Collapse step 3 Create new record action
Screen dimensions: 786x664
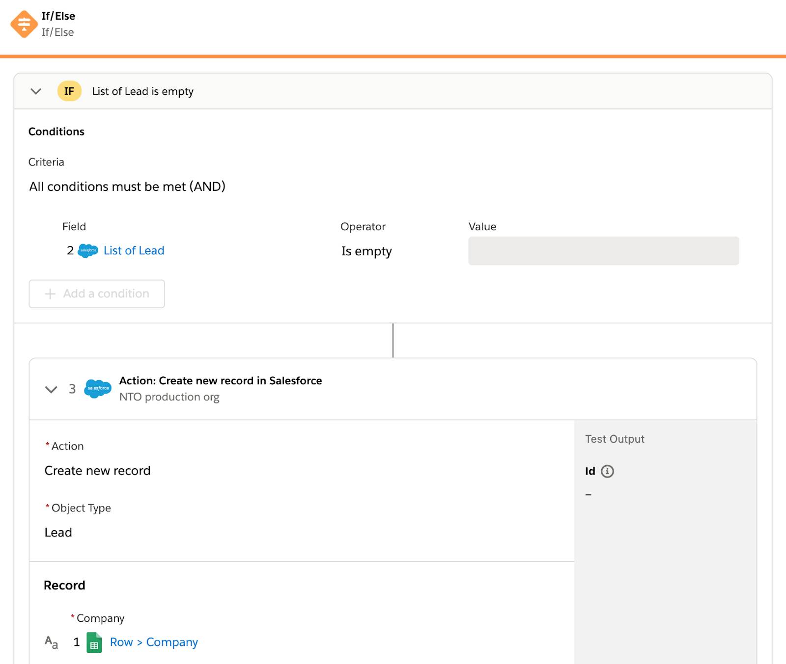click(51, 389)
